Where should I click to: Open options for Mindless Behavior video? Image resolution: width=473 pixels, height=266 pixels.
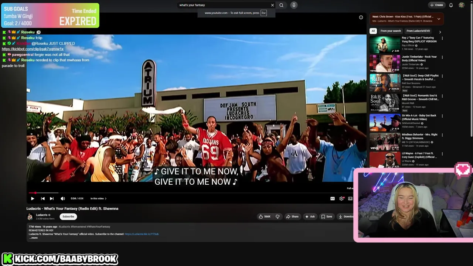click(442, 135)
